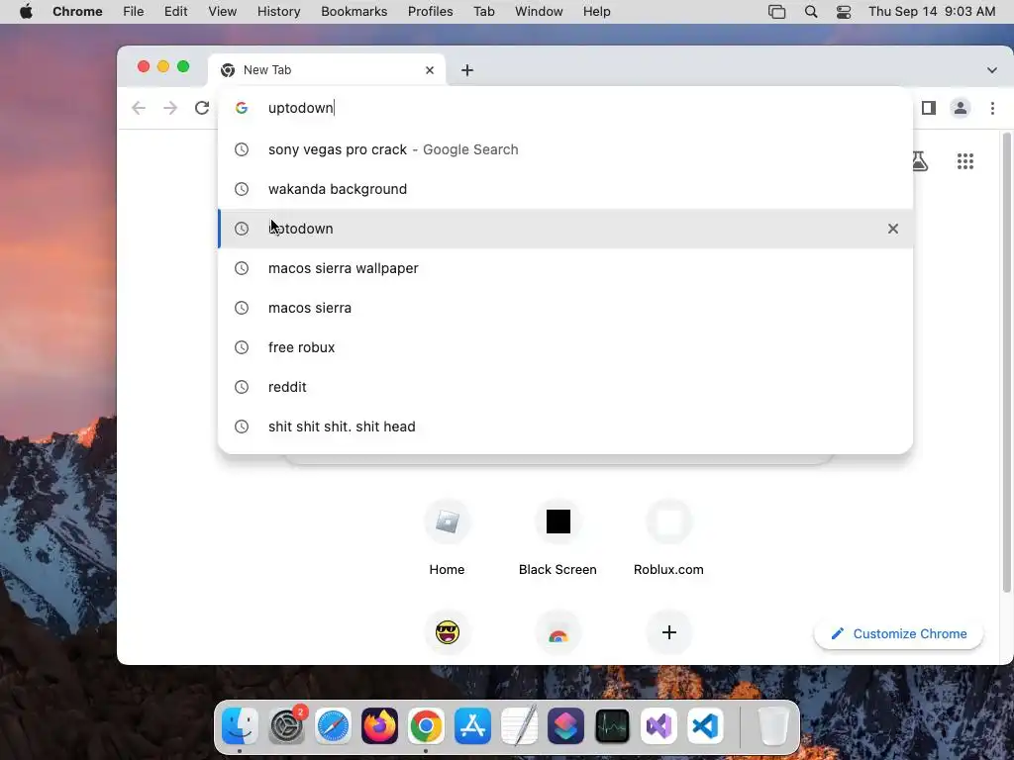
Task: Open the View menu
Action: tap(223, 12)
